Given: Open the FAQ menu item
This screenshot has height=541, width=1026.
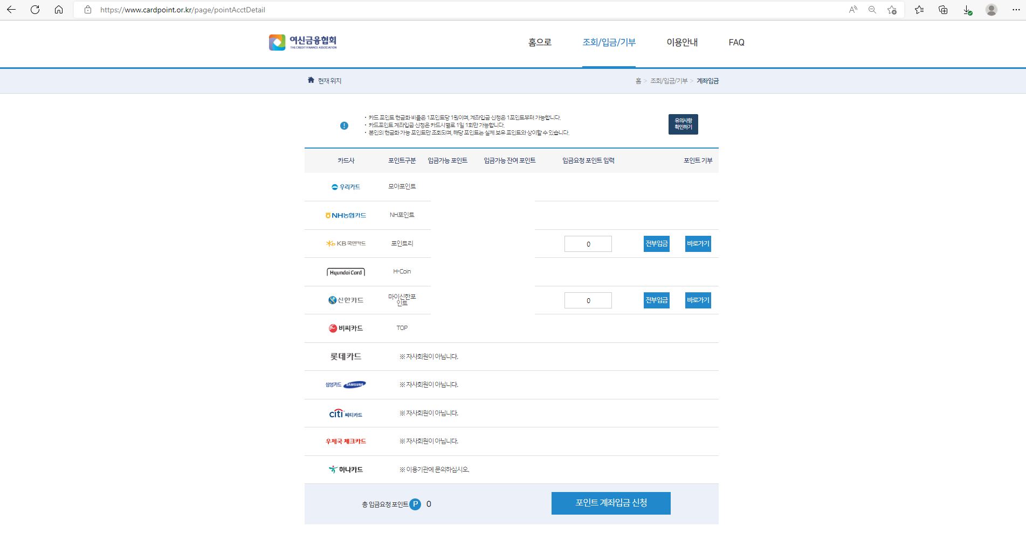Looking at the screenshot, I should (x=736, y=43).
